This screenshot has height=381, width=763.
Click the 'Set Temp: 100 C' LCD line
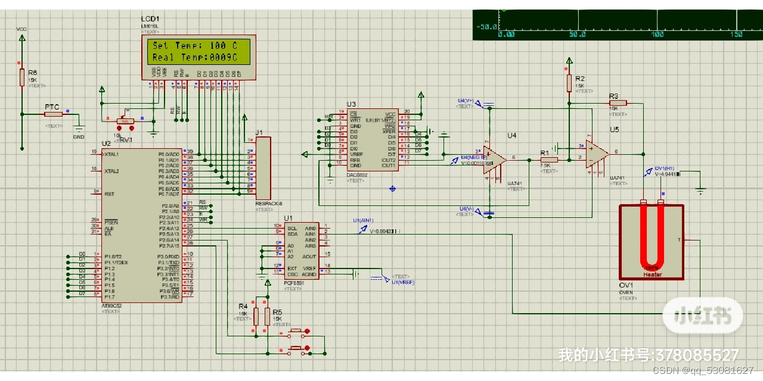[195, 46]
